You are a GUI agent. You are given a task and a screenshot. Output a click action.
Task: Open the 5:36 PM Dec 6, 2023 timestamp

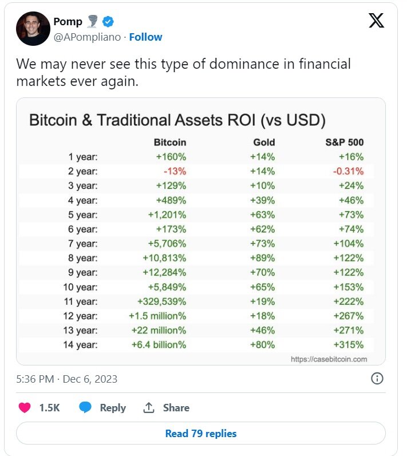click(67, 379)
